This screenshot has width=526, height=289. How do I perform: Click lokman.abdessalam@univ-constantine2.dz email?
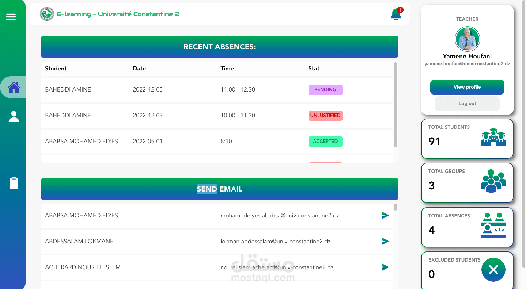[275, 241]
